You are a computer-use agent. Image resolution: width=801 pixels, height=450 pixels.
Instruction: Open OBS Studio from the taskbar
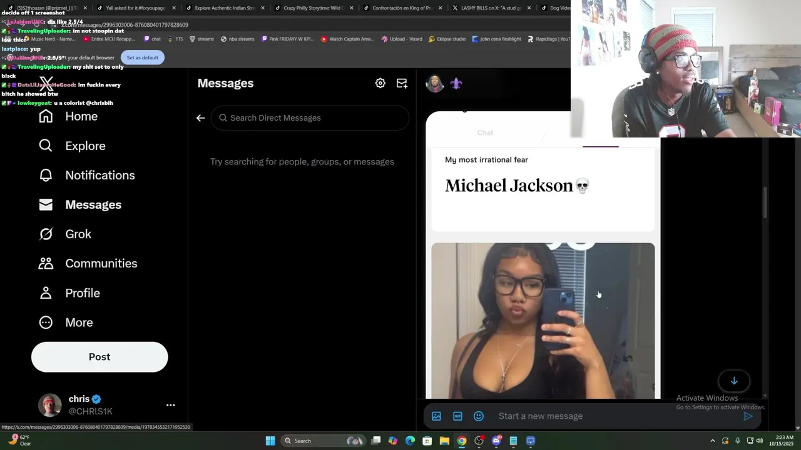pos(479,441)
